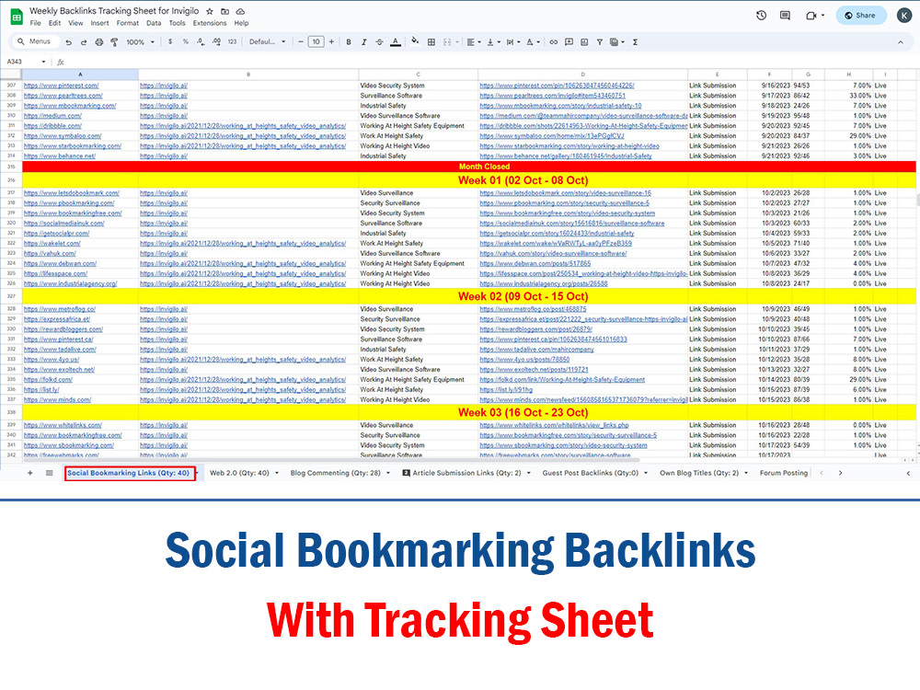This screenshot has height=690, width=920.
Task: Select the Paint format tool
Action: pos(114,42)
